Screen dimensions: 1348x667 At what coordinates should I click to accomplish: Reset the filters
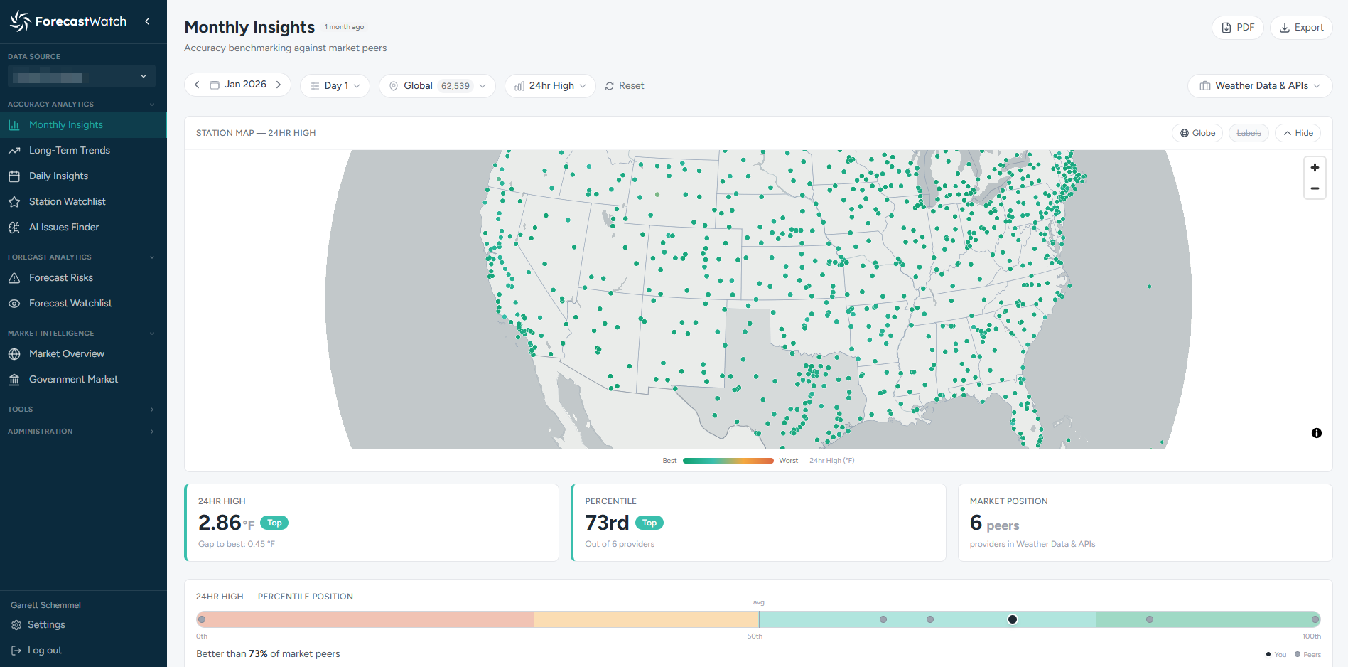click(x=625, y=86)
